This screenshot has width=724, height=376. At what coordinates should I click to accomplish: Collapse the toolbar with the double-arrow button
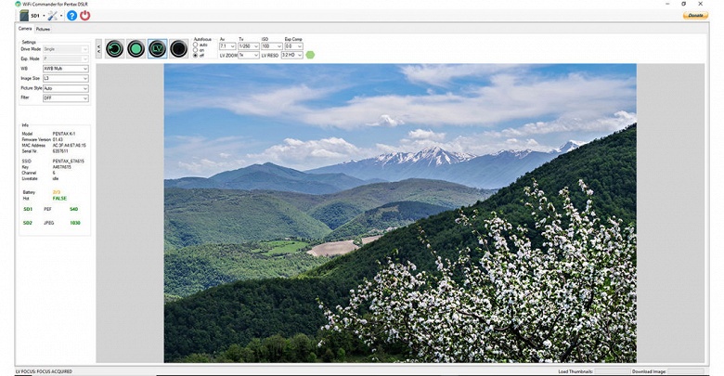98,48
